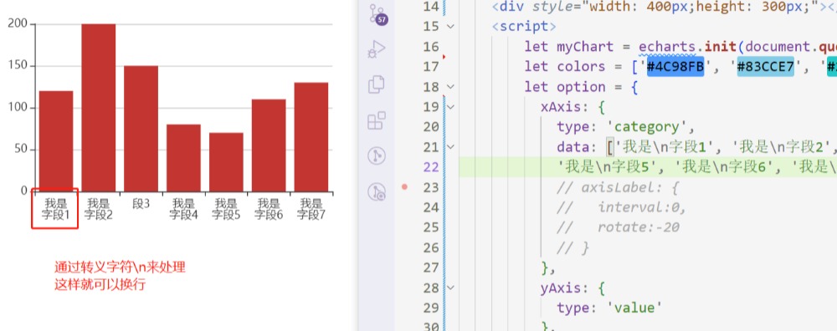Click the bar above the 段3 label

coord(141,129)
